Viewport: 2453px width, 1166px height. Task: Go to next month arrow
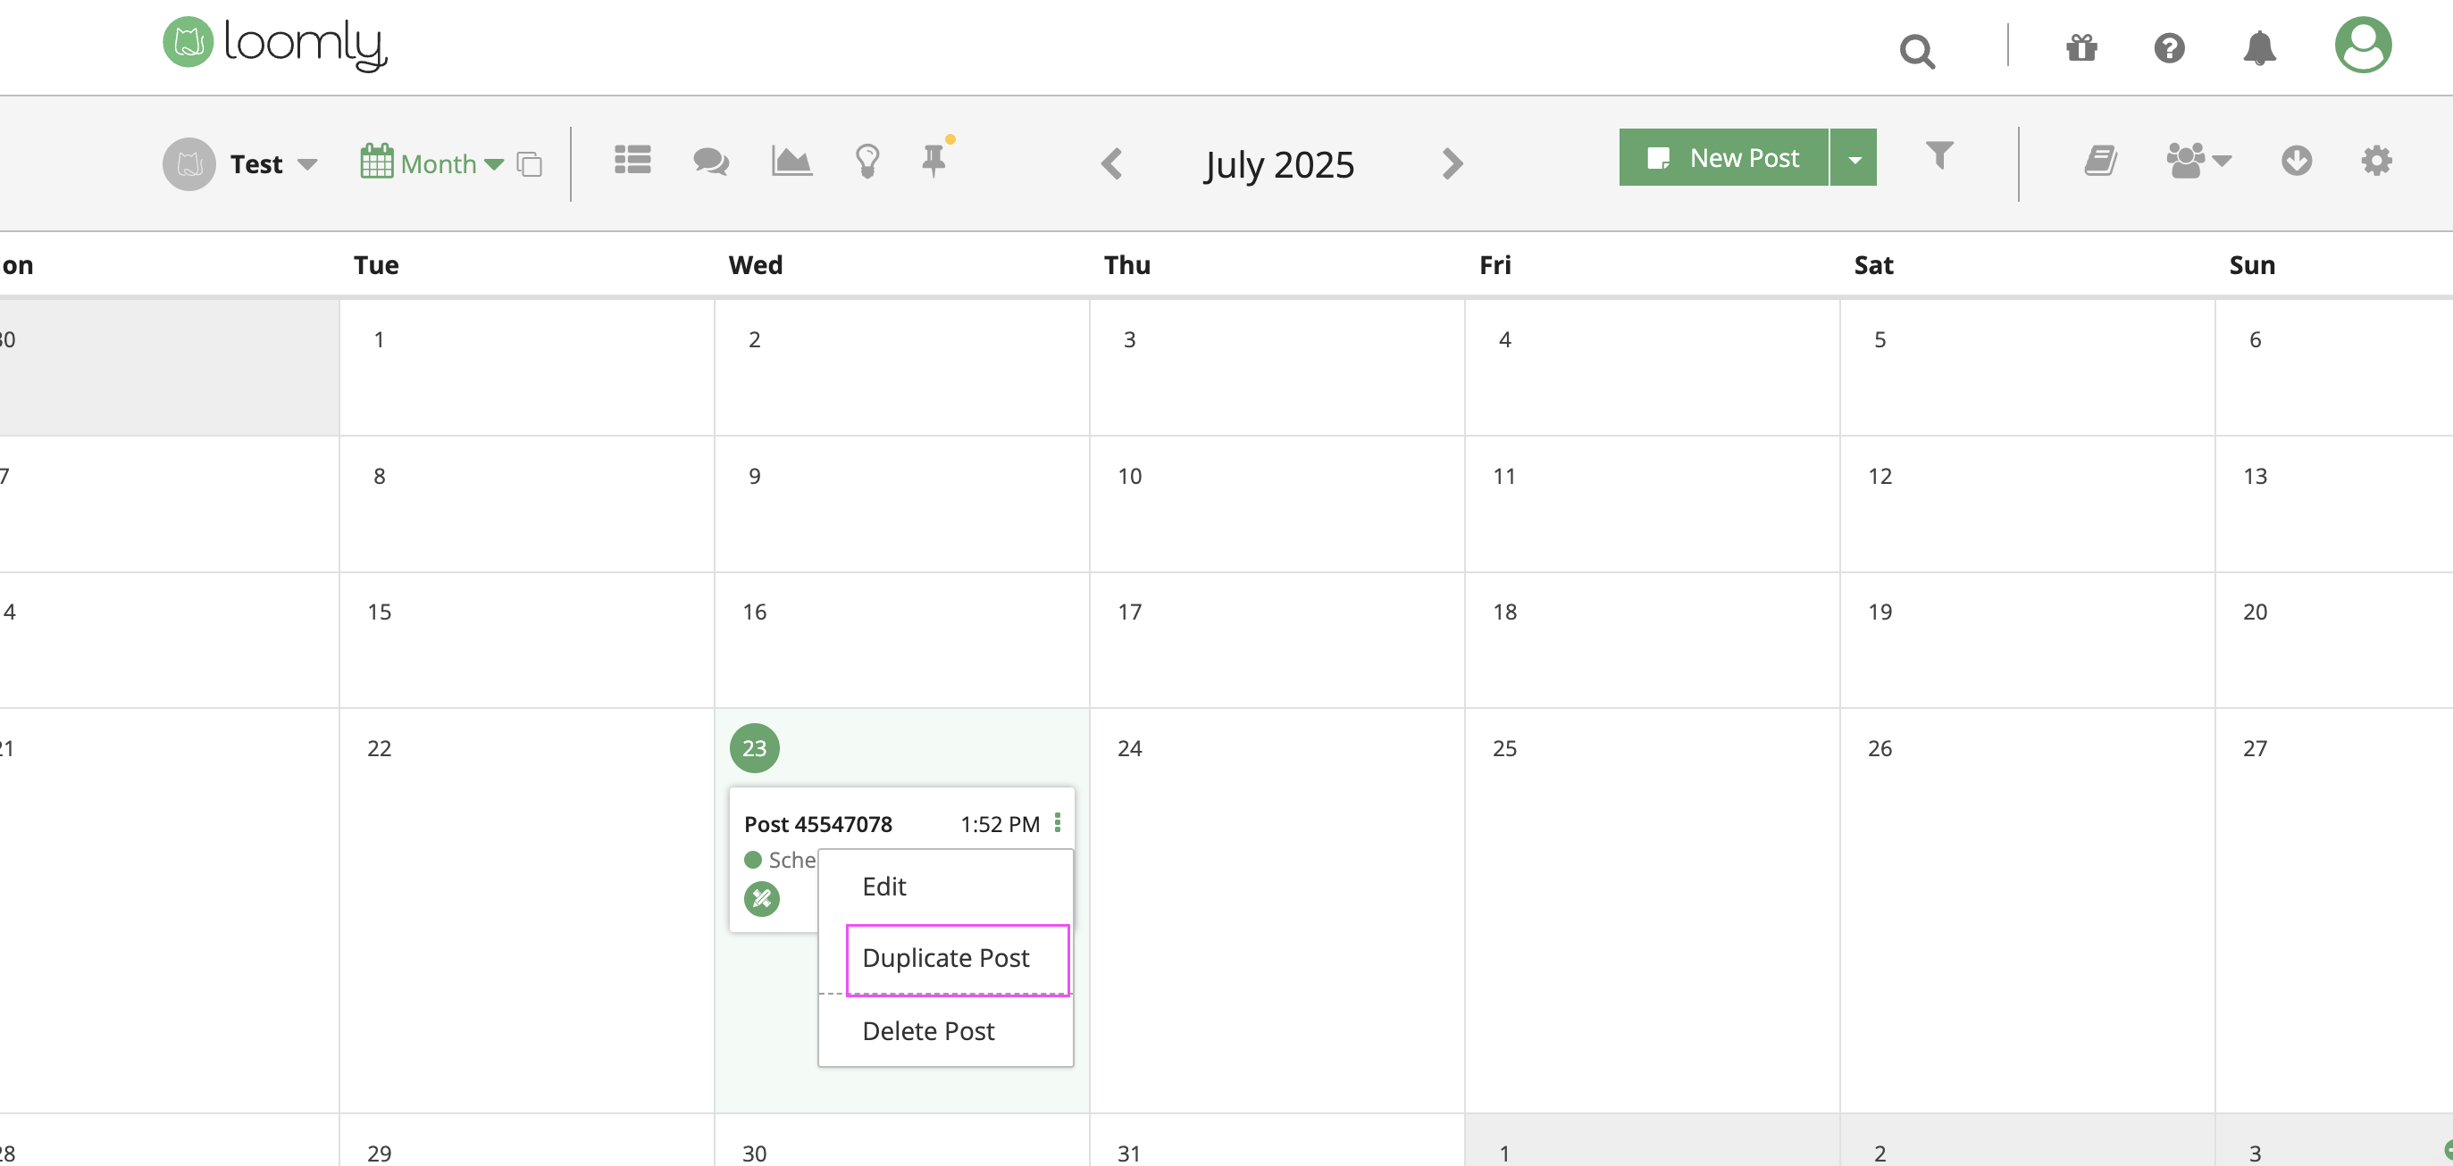click(x=1452, y=163)
